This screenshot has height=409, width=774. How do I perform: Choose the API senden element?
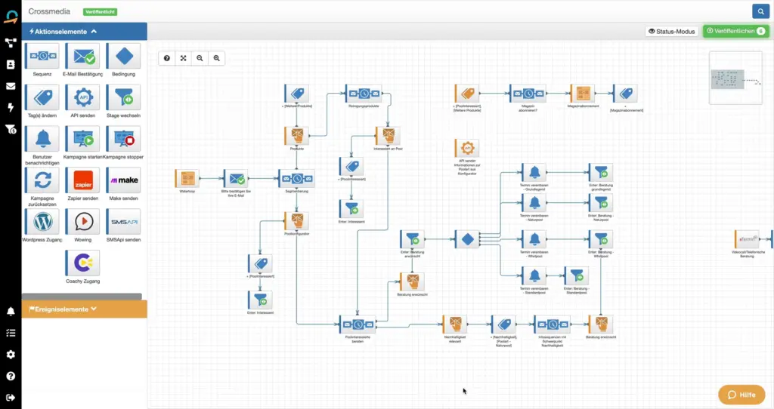(82, 97)
